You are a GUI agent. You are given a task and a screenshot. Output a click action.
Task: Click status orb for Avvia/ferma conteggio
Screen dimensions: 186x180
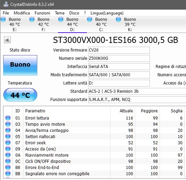click(x=8, y=130)
